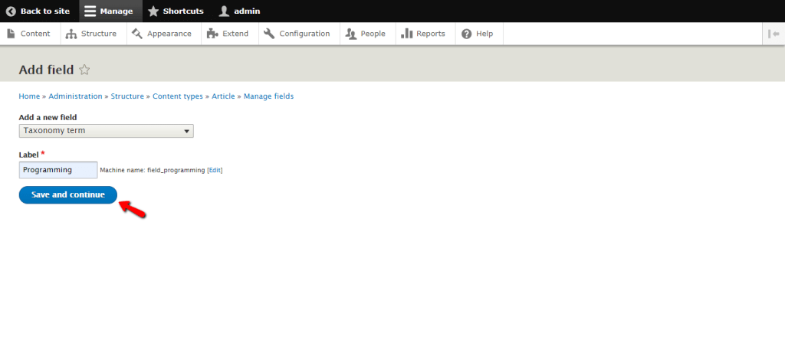Open the Shortcuts star menu
The width and height of the screenshot is (785, 359).
pyautogui.click(x=176, y=11)
